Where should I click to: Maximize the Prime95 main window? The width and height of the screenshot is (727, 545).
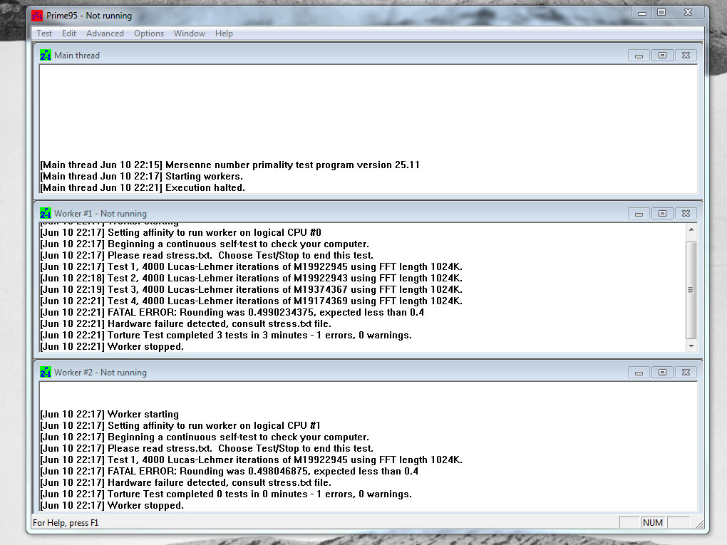[x=661, y=13]
